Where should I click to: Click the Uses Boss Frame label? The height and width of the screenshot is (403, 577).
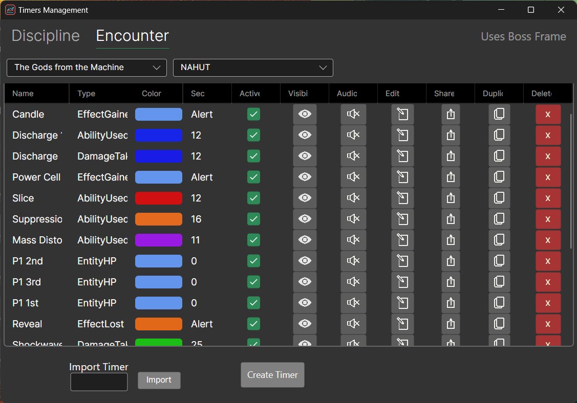click(523, 36)
